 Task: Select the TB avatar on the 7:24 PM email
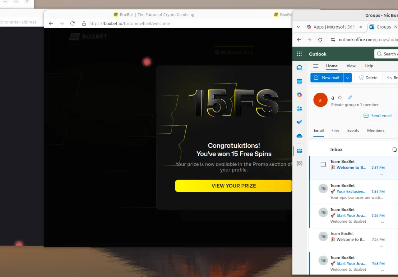323,236
